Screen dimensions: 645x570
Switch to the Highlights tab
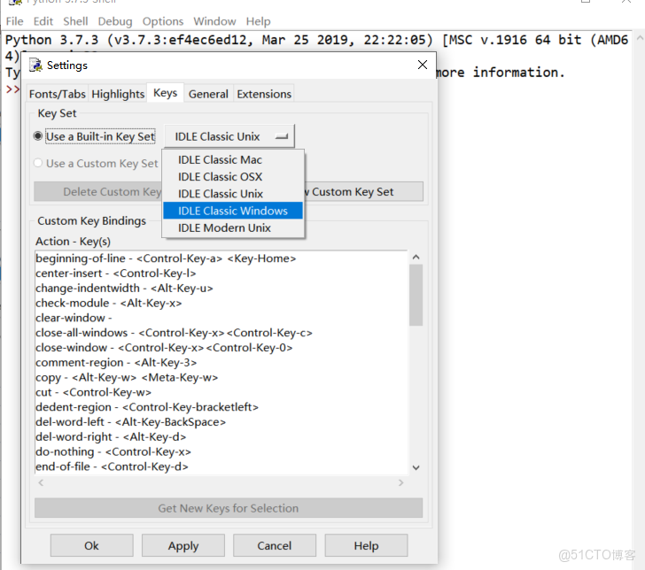pos(118,94)
